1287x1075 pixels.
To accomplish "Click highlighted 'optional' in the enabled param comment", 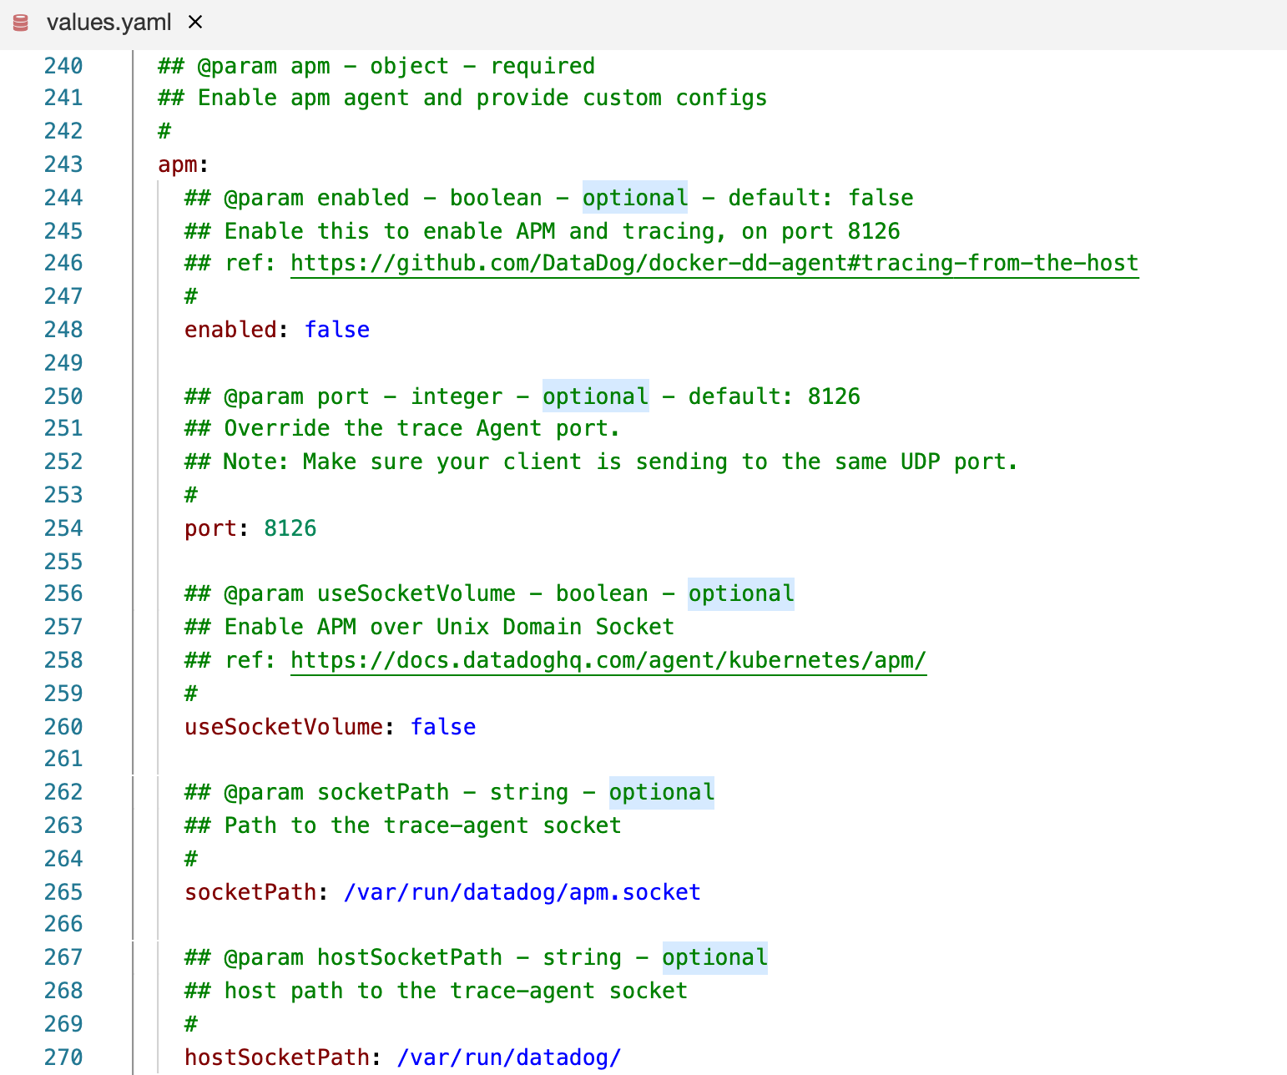I will 634,198.
